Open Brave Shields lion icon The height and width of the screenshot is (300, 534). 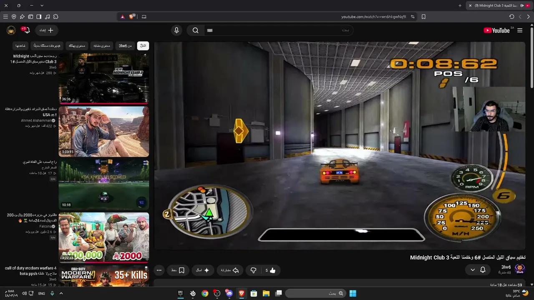pos(132,17)
